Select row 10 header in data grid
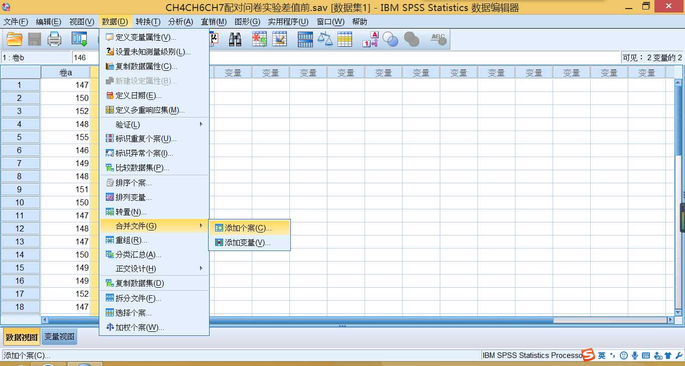 click(x=20, y=202)
